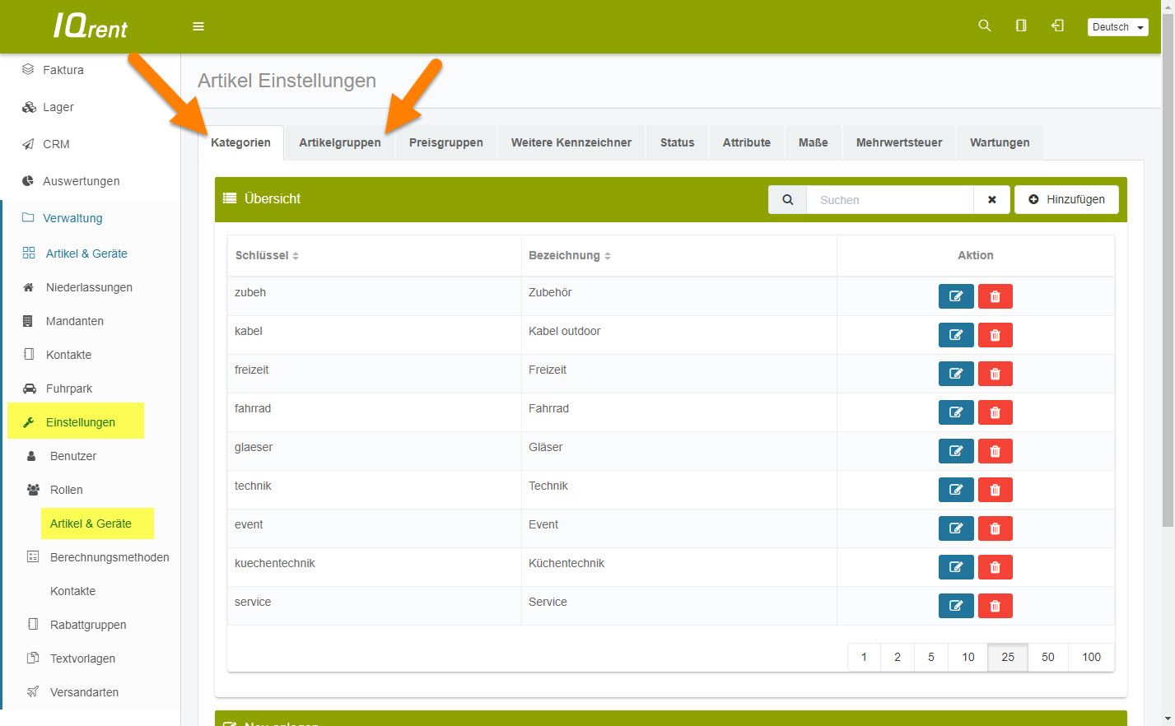
Task: Click the search magnifier icon in top bar
Action: (984, 26)
